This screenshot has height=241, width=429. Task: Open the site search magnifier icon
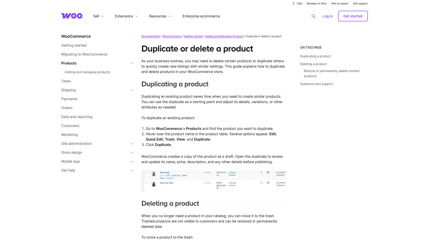pyautogui.click(x=313, y=16)
